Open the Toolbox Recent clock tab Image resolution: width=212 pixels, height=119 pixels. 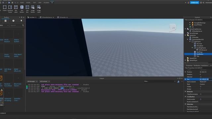(13, 21)
